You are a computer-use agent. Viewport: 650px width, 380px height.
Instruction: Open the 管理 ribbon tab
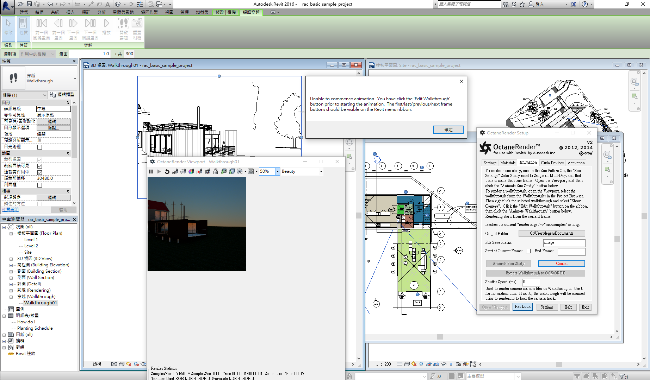pos(185,12)
